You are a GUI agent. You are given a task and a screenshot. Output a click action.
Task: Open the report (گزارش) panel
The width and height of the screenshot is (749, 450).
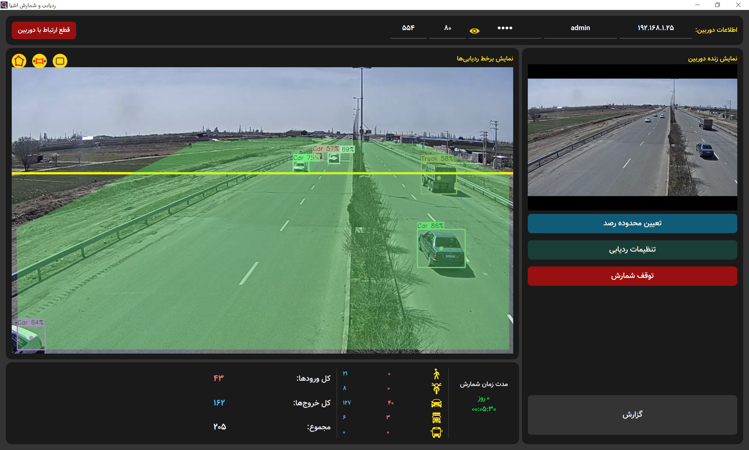tap(632, 415)
